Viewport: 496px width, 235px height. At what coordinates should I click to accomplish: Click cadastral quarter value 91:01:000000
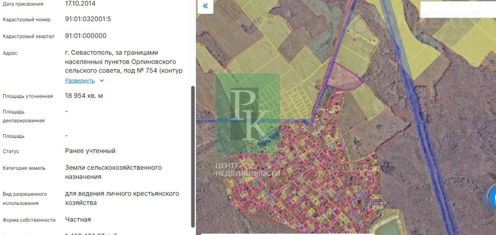pyautogui.click(x=86, y=36)
